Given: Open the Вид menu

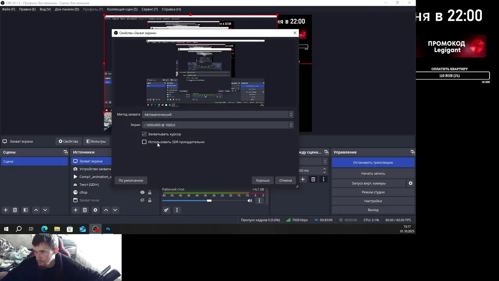Looking at the screenshot, I should point(45,9).
